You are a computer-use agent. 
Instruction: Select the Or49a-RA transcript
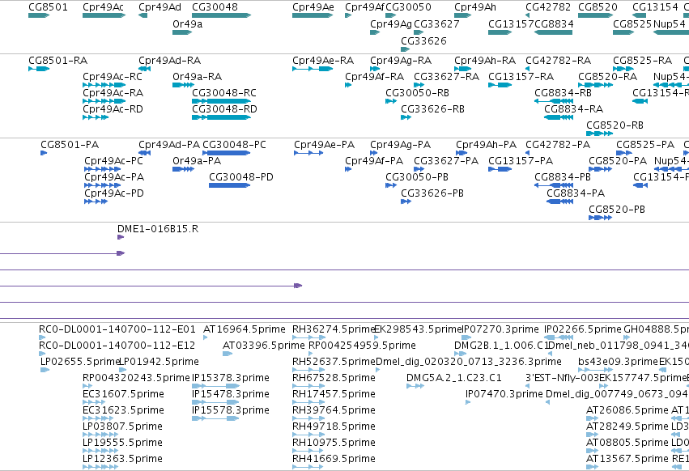point(183,85)
